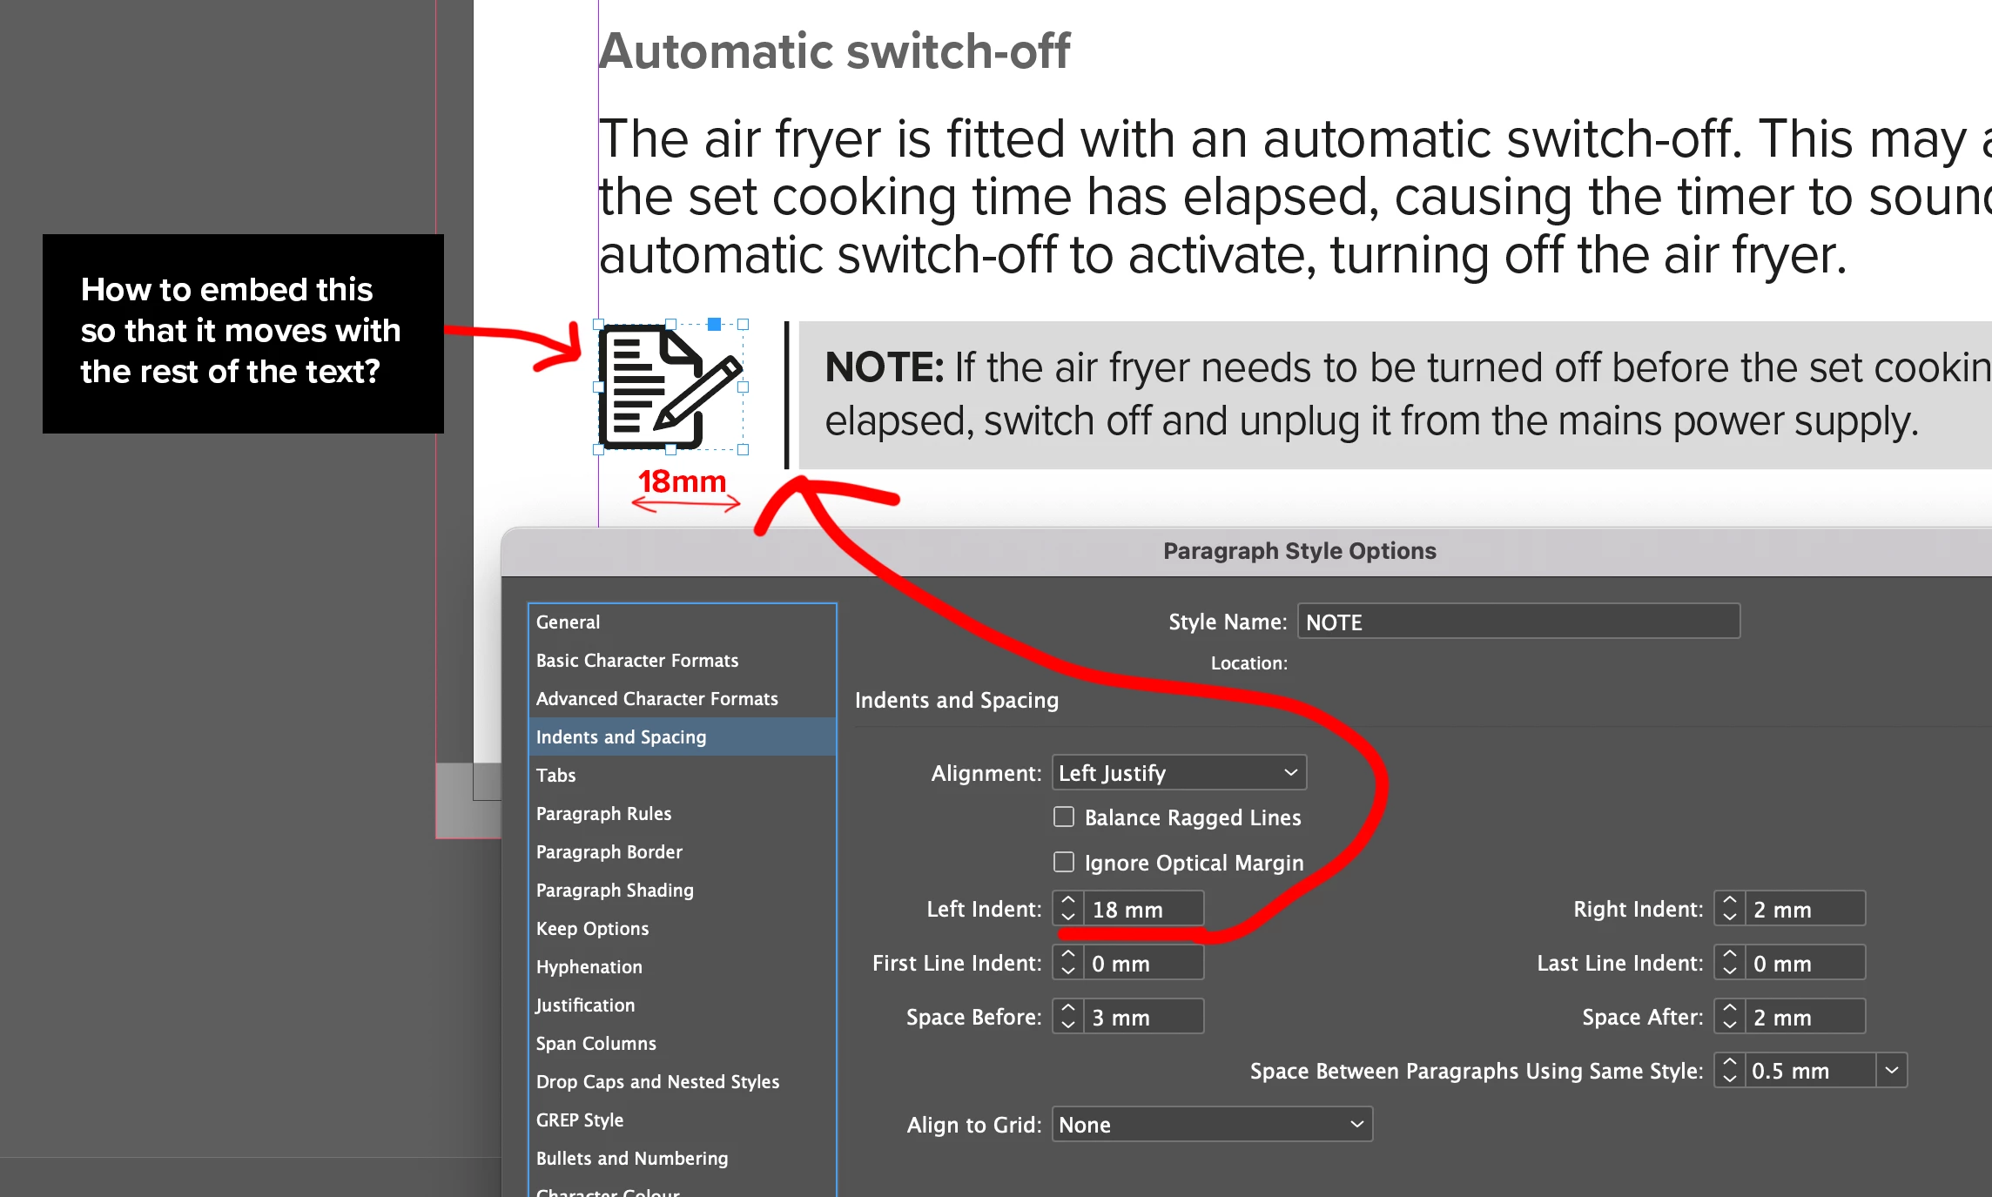Expand Space Between Paragraphs dropdown arrow
The height and width of the screenshot is (1197, 1992).
[x=1891, y=1071]
